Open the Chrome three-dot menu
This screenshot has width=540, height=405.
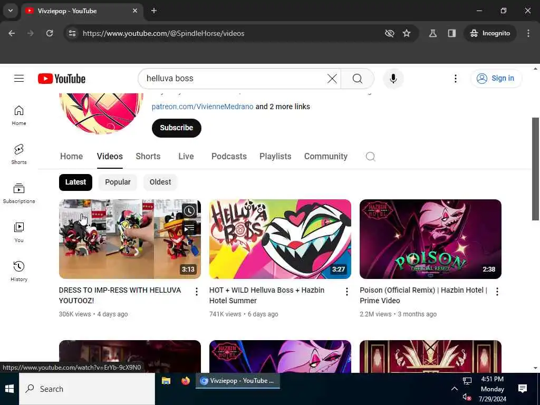[528, 33]
